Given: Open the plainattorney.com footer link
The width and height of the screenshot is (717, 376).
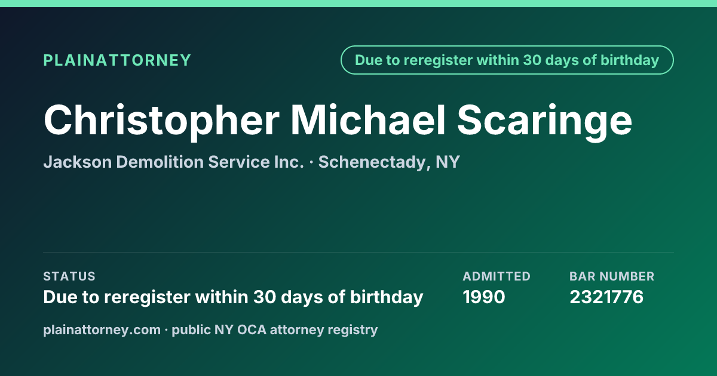Looking at the screenshot, I should [102, 329].
